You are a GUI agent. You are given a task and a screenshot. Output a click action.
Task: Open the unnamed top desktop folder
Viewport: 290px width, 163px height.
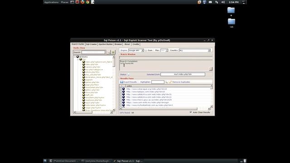pos(231,11)
